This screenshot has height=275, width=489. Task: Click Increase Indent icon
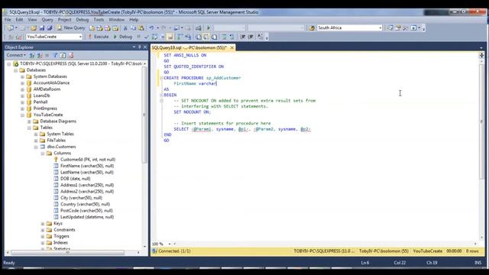(x=251, y=37)
